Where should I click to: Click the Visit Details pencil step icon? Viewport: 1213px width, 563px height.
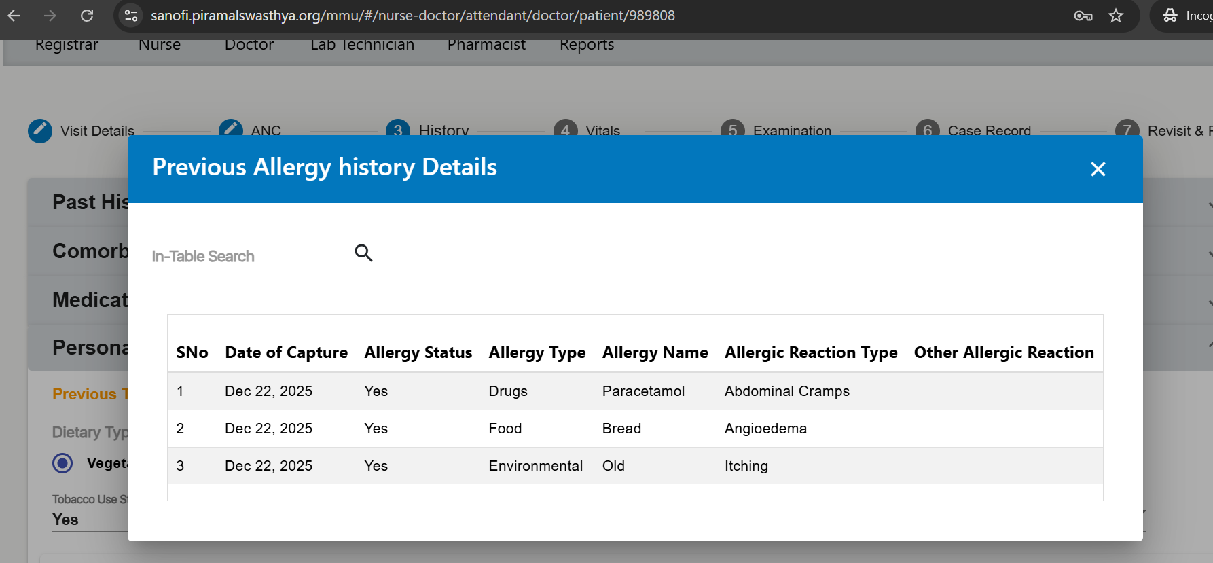[40, 130]
